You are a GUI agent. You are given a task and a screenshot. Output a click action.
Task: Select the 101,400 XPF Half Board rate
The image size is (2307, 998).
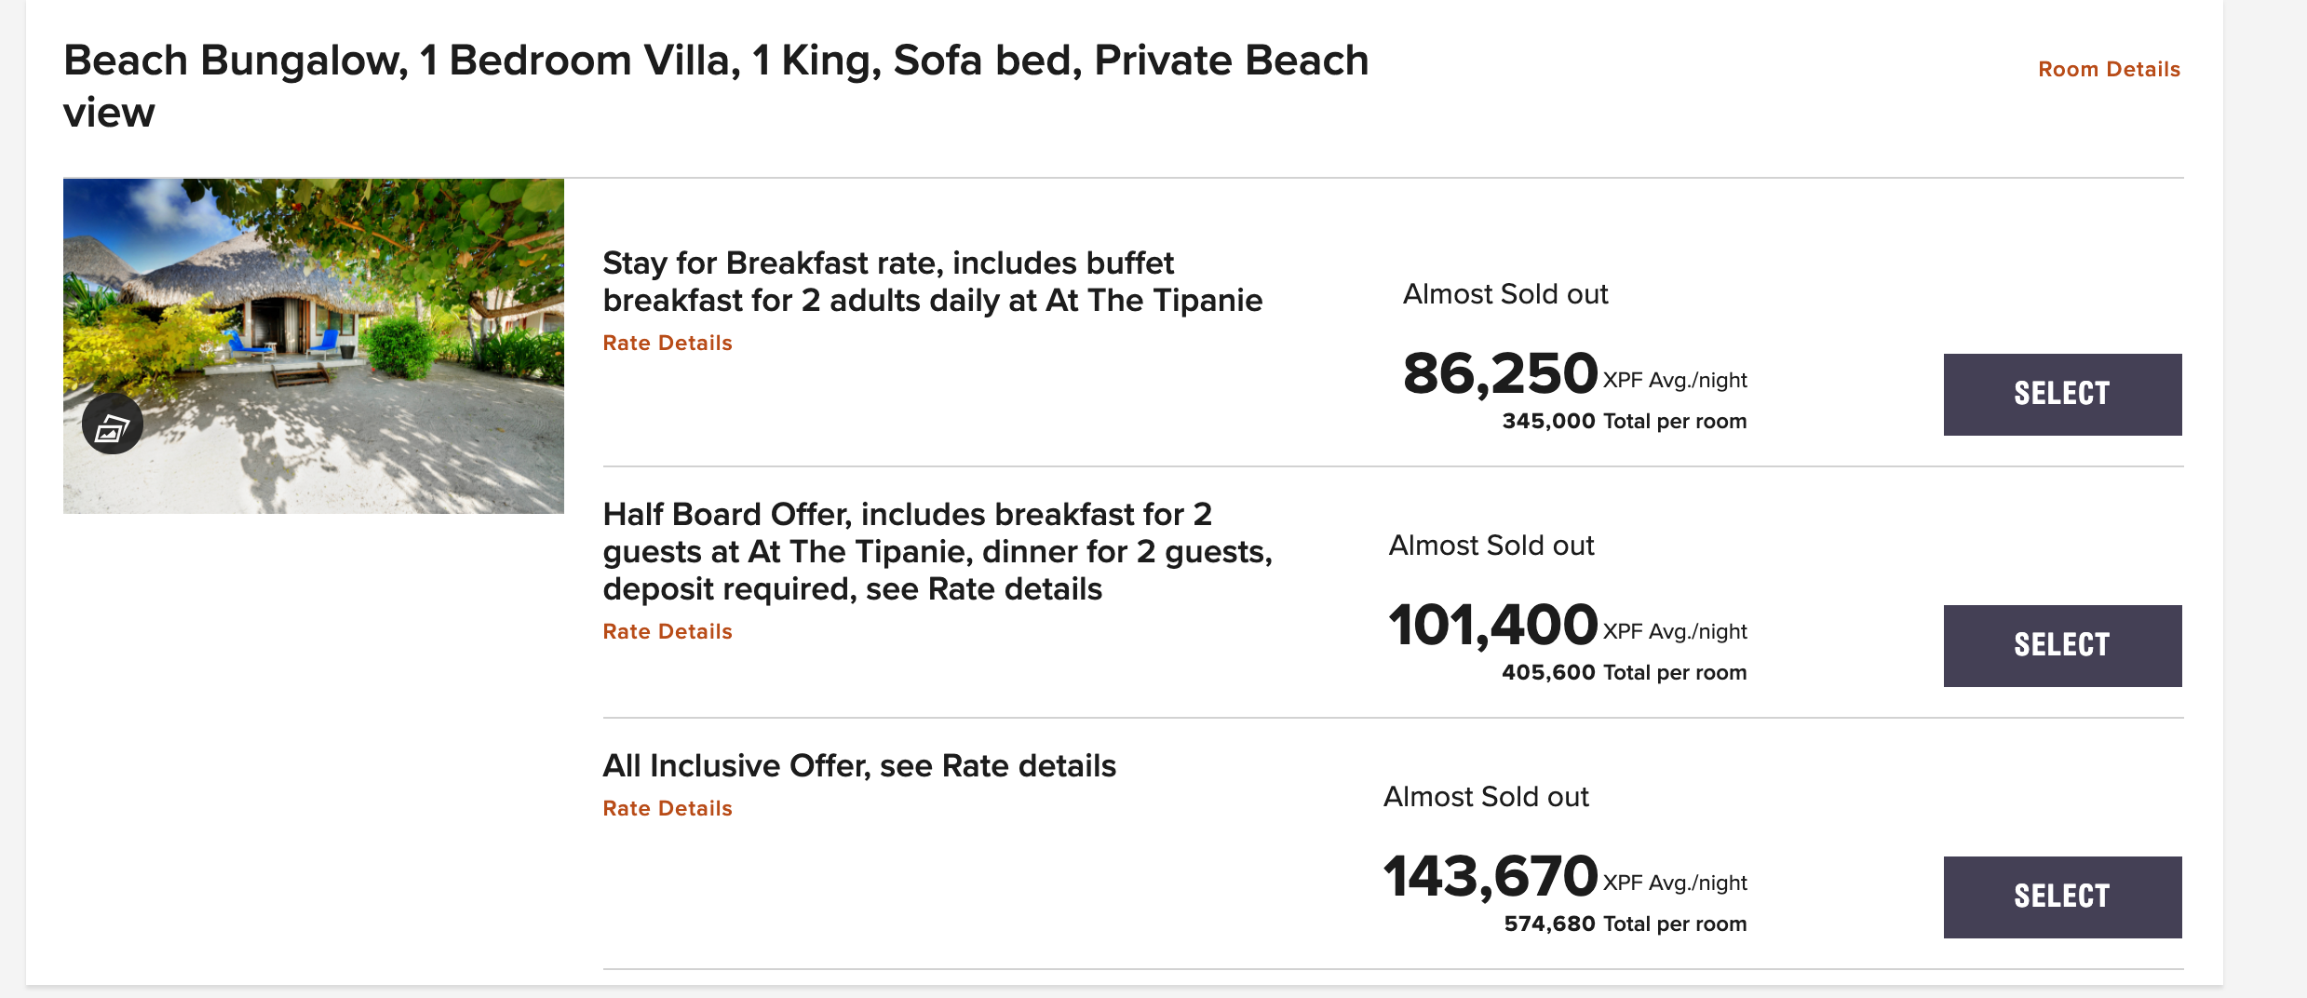pos(2062,646)
